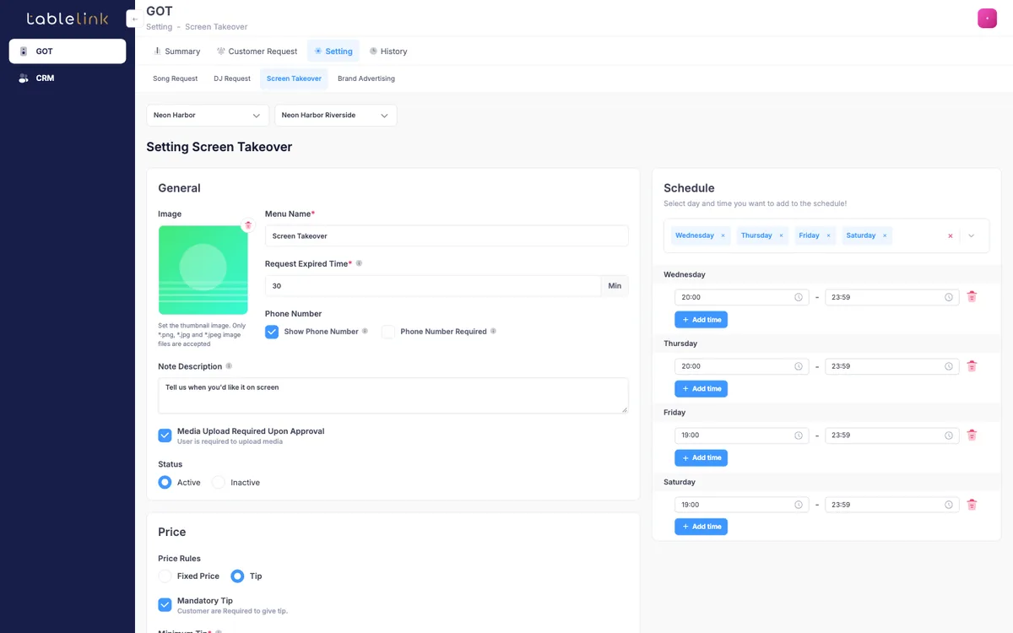This screenshot has height=633, width=1013.
Task: Open clock picker for Wednesday start time
Action: coord(799,297)
